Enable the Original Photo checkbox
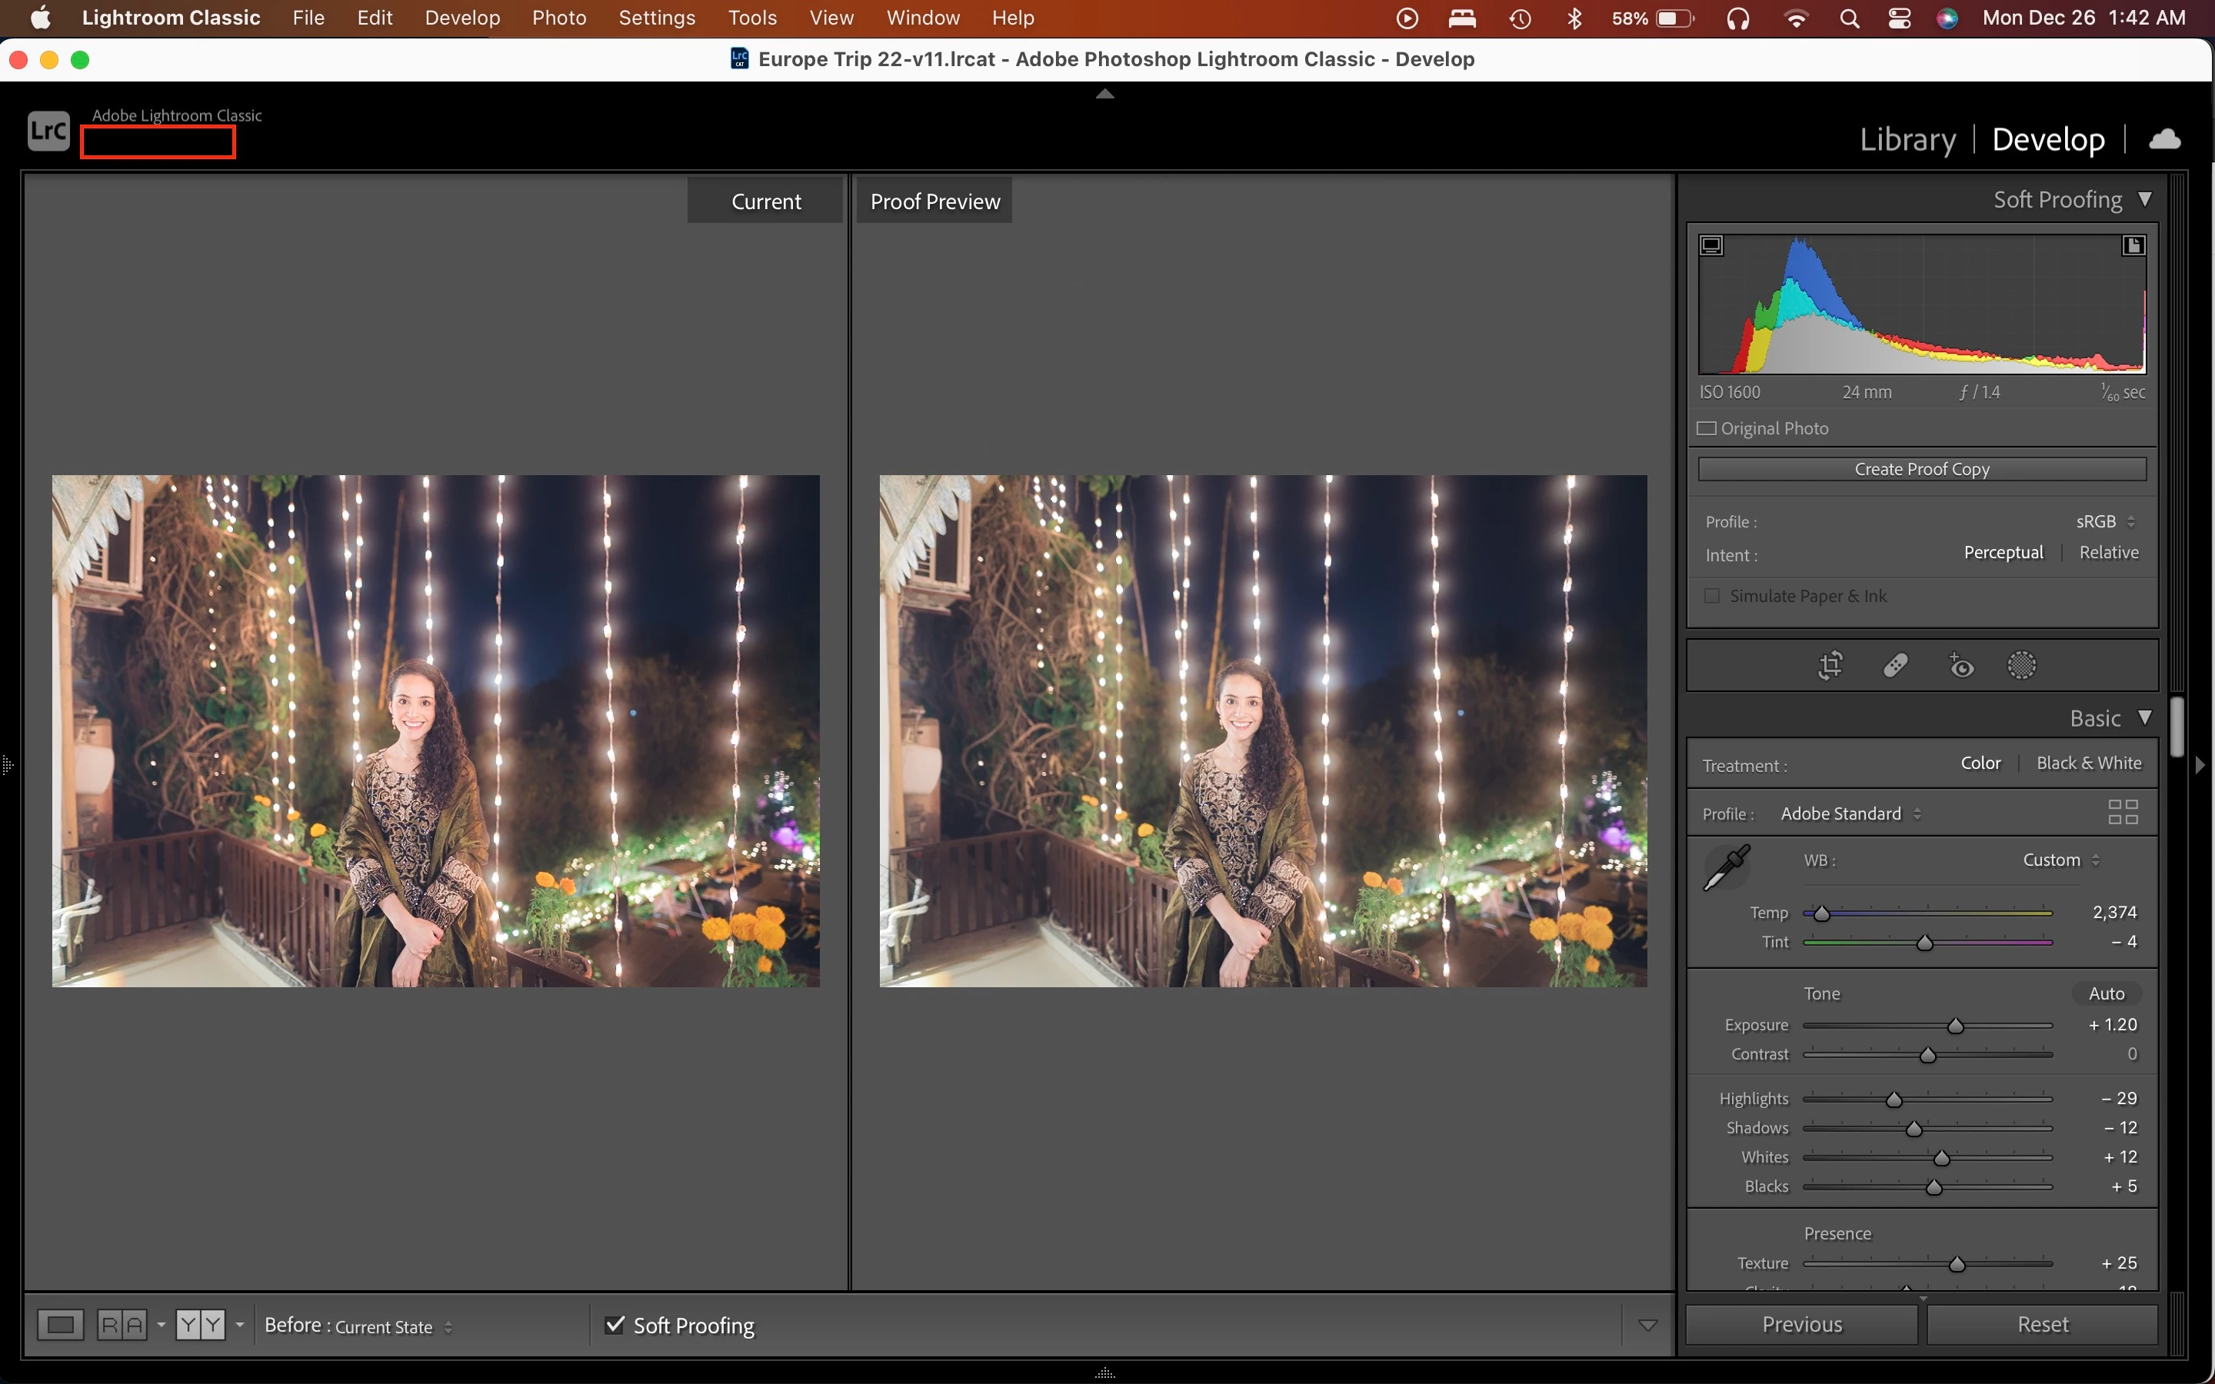This screenshot has height=1384, width=2215. pos(1707,428)
